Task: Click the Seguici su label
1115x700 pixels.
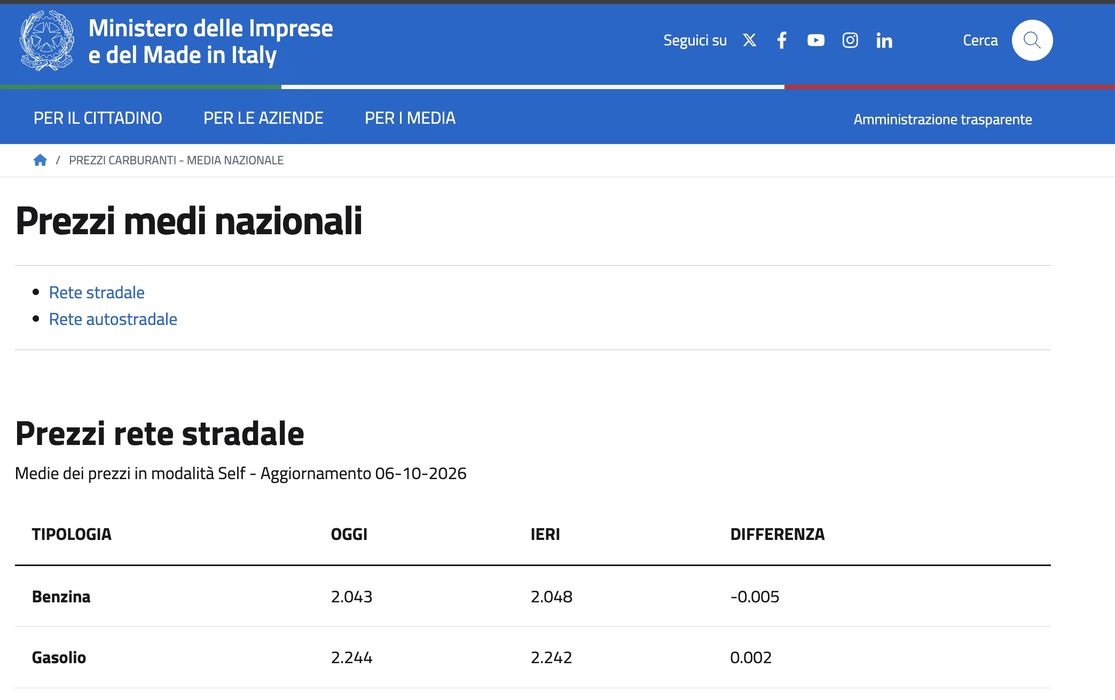Action: click(695, 41)
